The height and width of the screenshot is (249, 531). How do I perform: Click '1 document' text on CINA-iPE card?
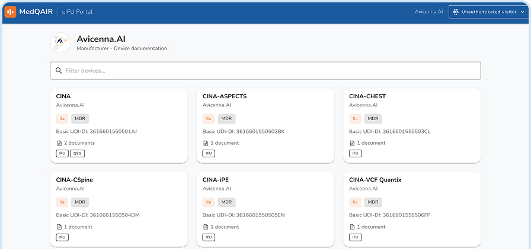[x=225, y=227]
